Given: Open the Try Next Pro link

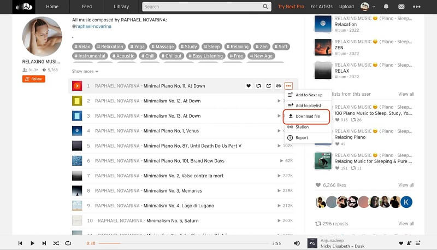Looking at the screenshot, I should (x=291, y=7).
